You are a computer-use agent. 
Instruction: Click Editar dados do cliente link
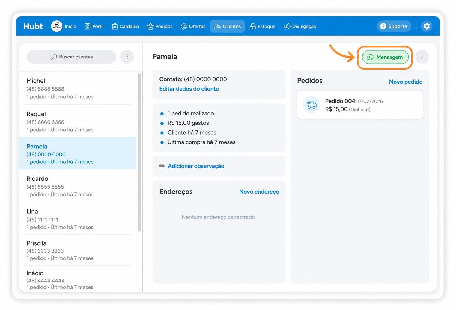tap(189, 89)
